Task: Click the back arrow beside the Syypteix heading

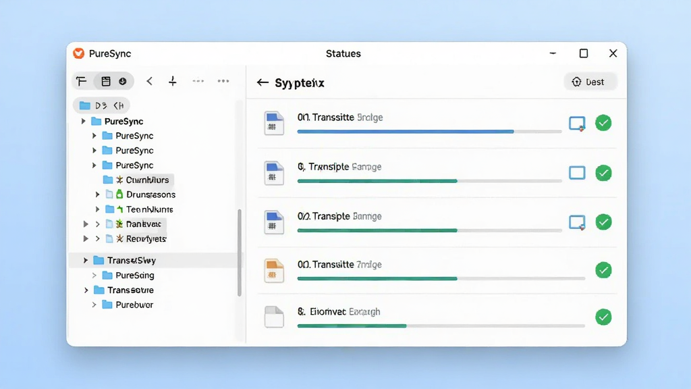Action: click(x=262, y=82)
